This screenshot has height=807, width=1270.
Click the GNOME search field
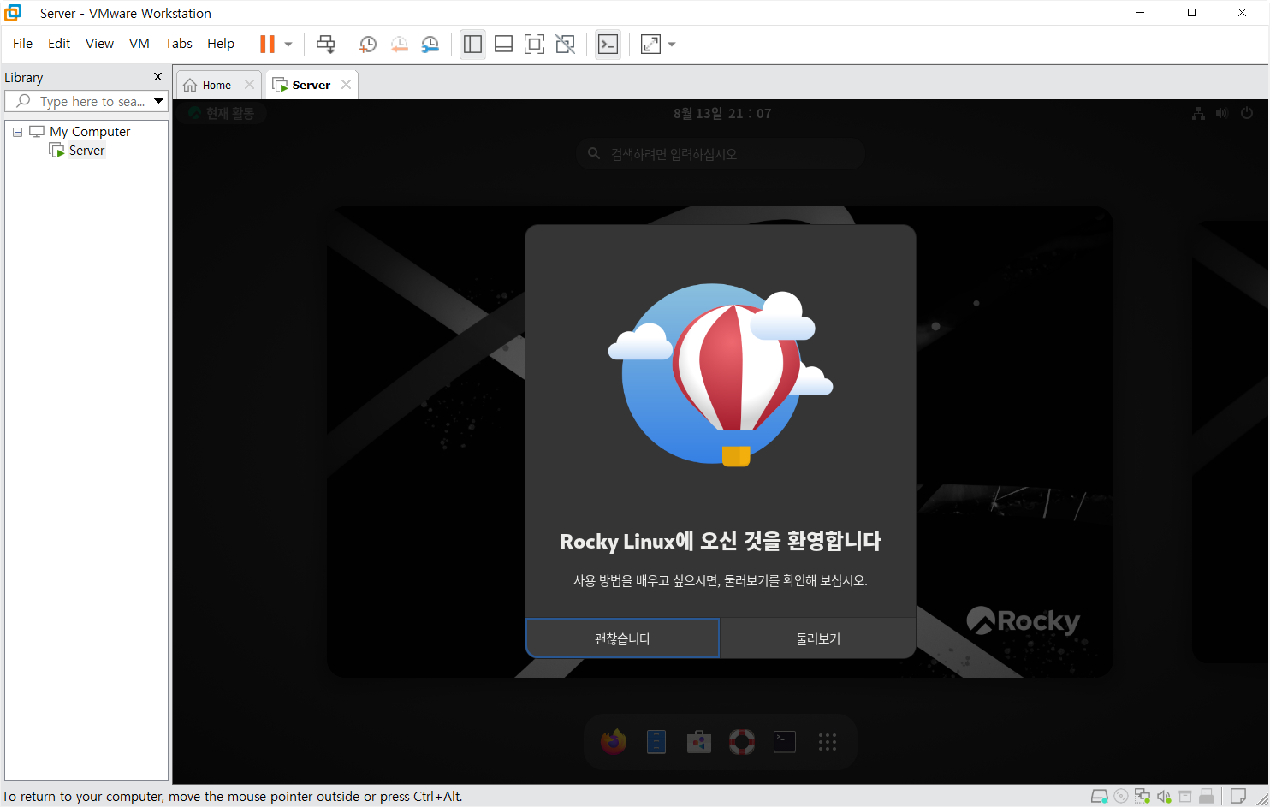click(721, 154)
